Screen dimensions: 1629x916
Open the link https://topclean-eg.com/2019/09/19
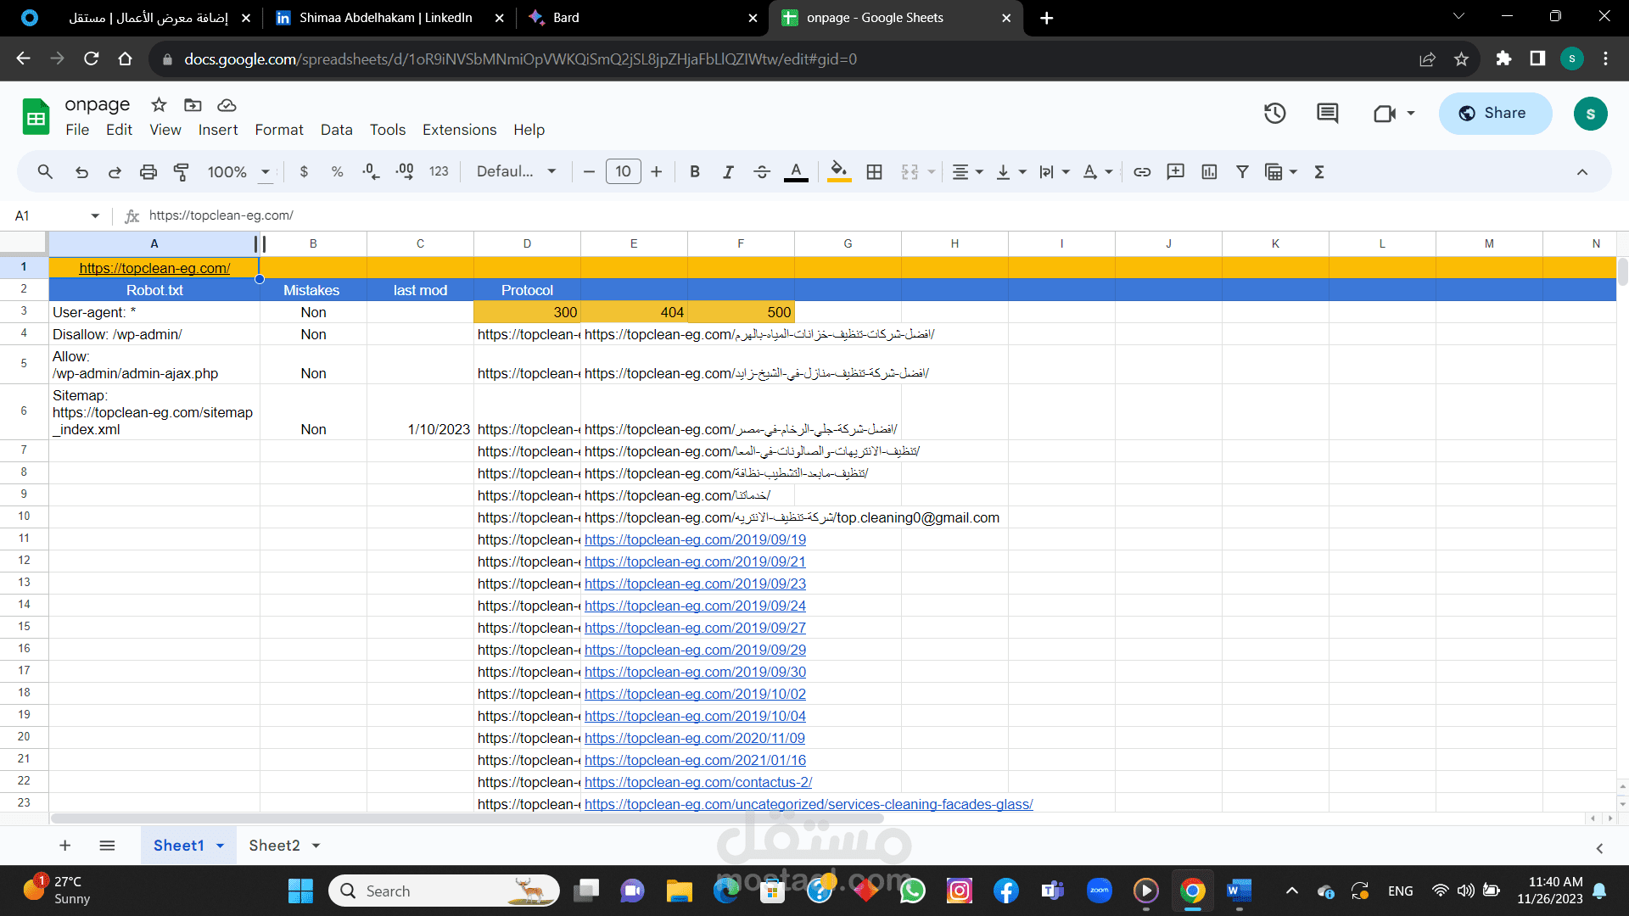(694, 539)
